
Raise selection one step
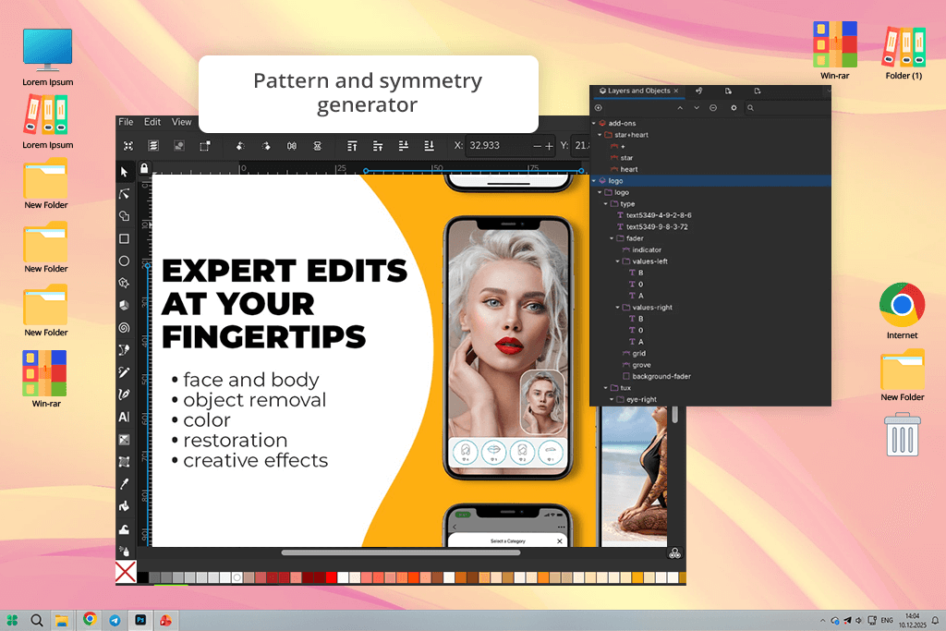tap(378, 146)
